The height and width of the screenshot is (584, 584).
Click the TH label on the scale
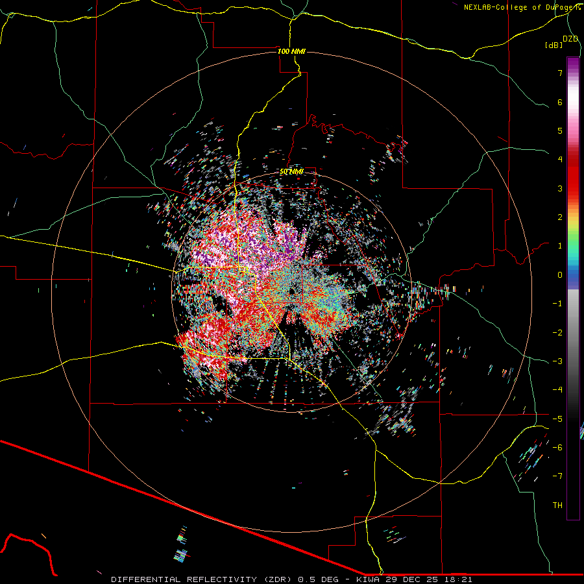pos(557,505)
